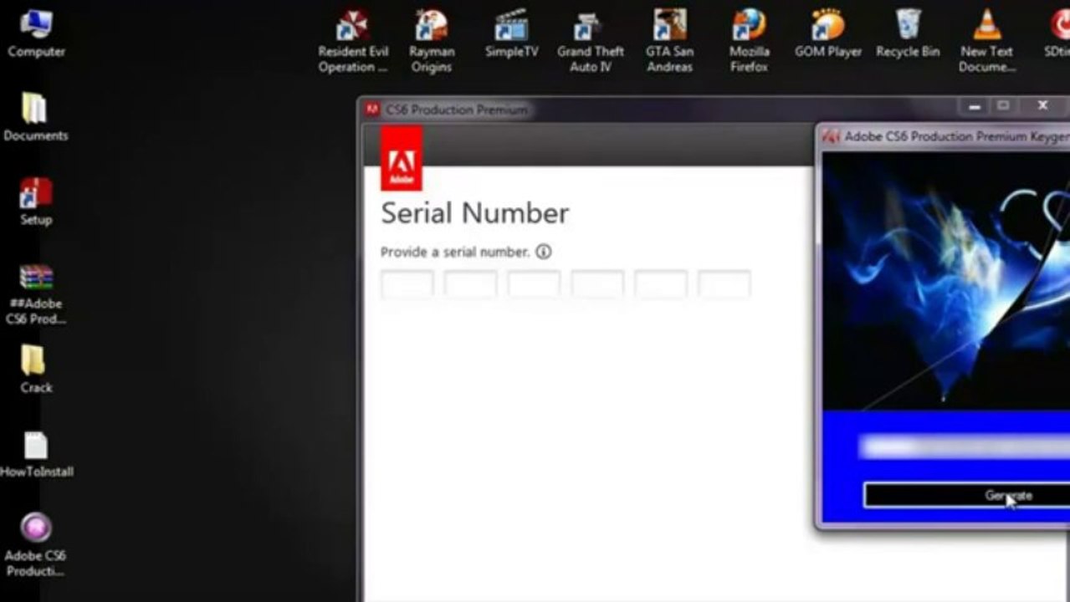Click the sixth serial number field
Screen dimensions: 1070x602
pyautogui.click(x=724, y=284)
